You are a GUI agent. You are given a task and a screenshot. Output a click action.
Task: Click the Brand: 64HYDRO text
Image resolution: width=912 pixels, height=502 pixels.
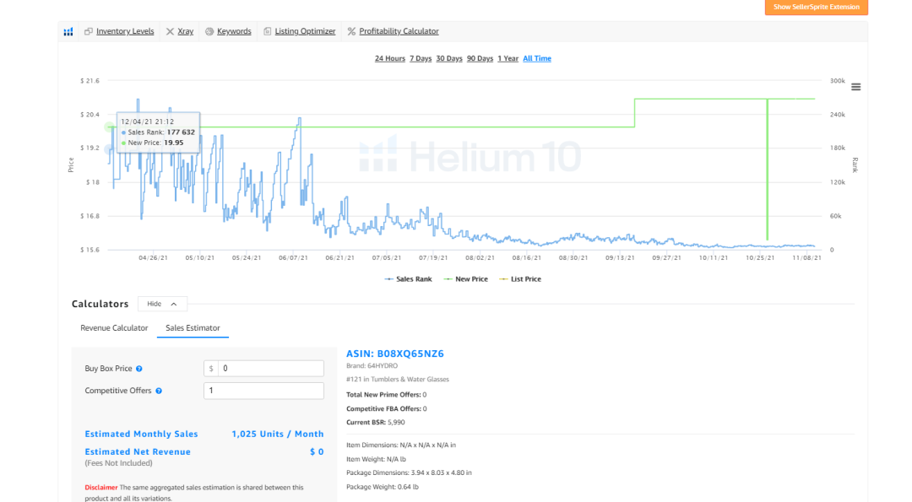[372, 366]
